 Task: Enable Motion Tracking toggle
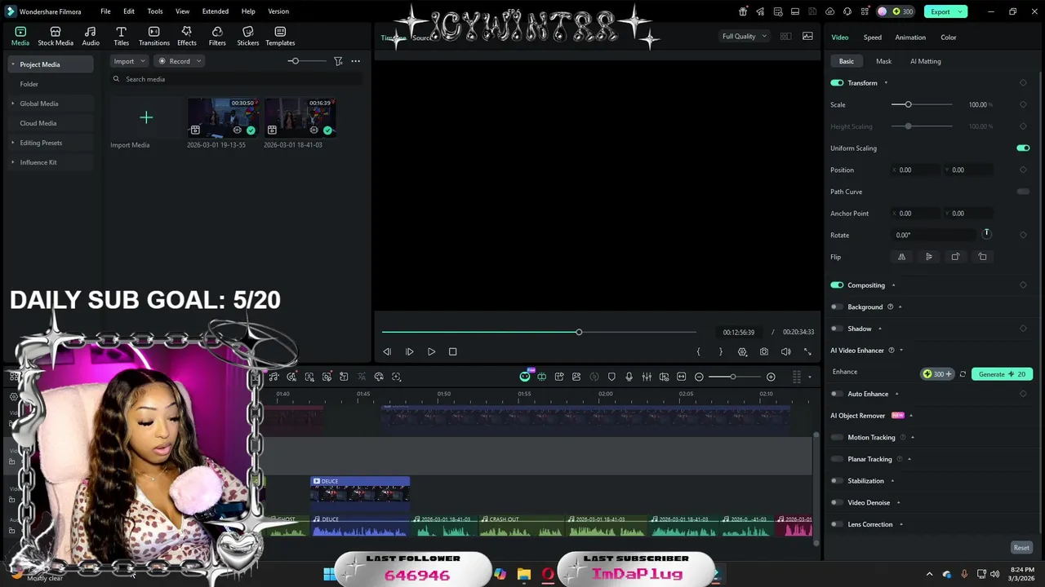[x=837, y=438]
